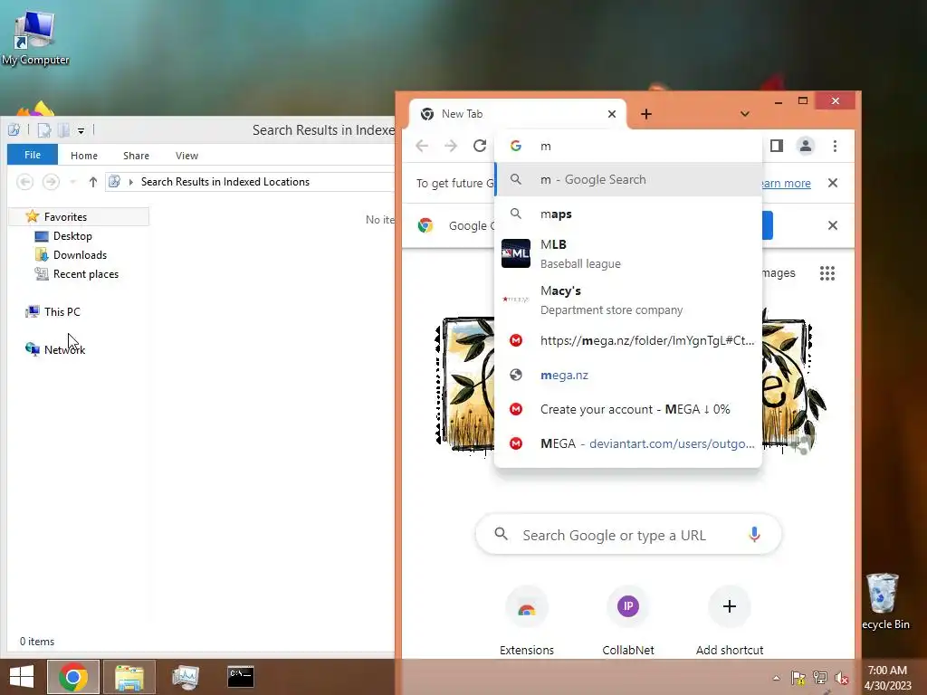This screenshot has height=695, width=927.
Task: Select Desktop under Favorites
Action: tap(72, 236)
